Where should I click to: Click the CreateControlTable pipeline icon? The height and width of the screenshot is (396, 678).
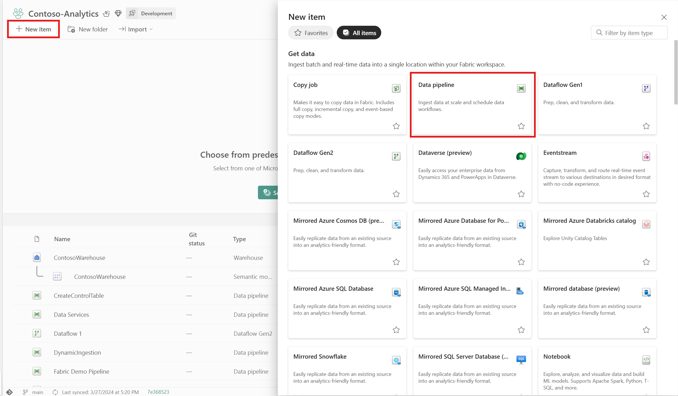pos(37,295)
